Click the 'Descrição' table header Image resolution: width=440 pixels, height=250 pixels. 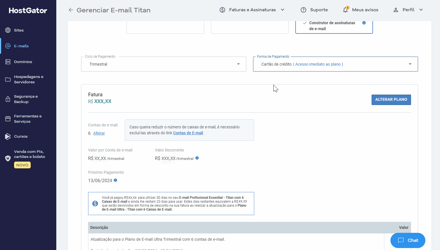[99, 227]
